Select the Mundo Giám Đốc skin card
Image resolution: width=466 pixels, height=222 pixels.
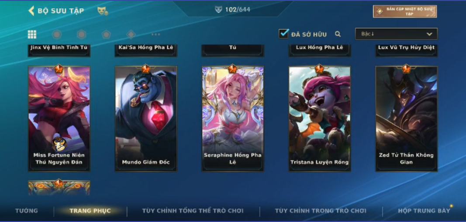(146, 118)
